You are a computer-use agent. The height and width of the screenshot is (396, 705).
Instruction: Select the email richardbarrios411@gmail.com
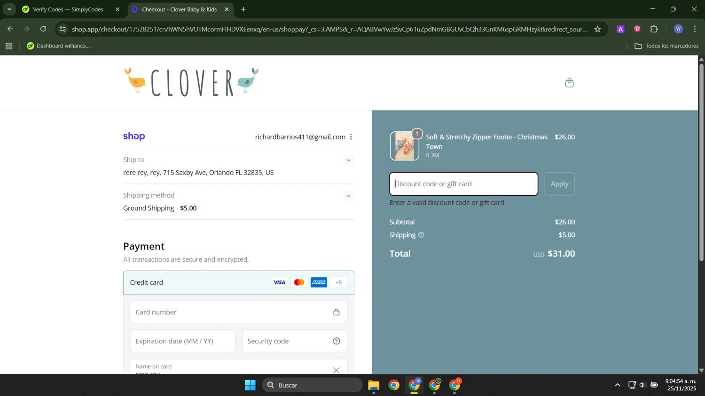(x=300, y=137)
